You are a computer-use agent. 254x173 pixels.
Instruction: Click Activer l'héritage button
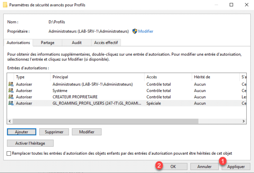pyautogui.click(x=30, y=143)
